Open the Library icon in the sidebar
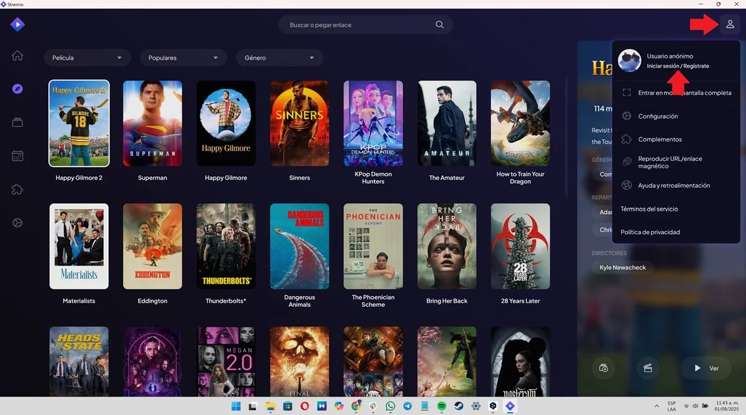746x415 pixels. tap(17, 122)
